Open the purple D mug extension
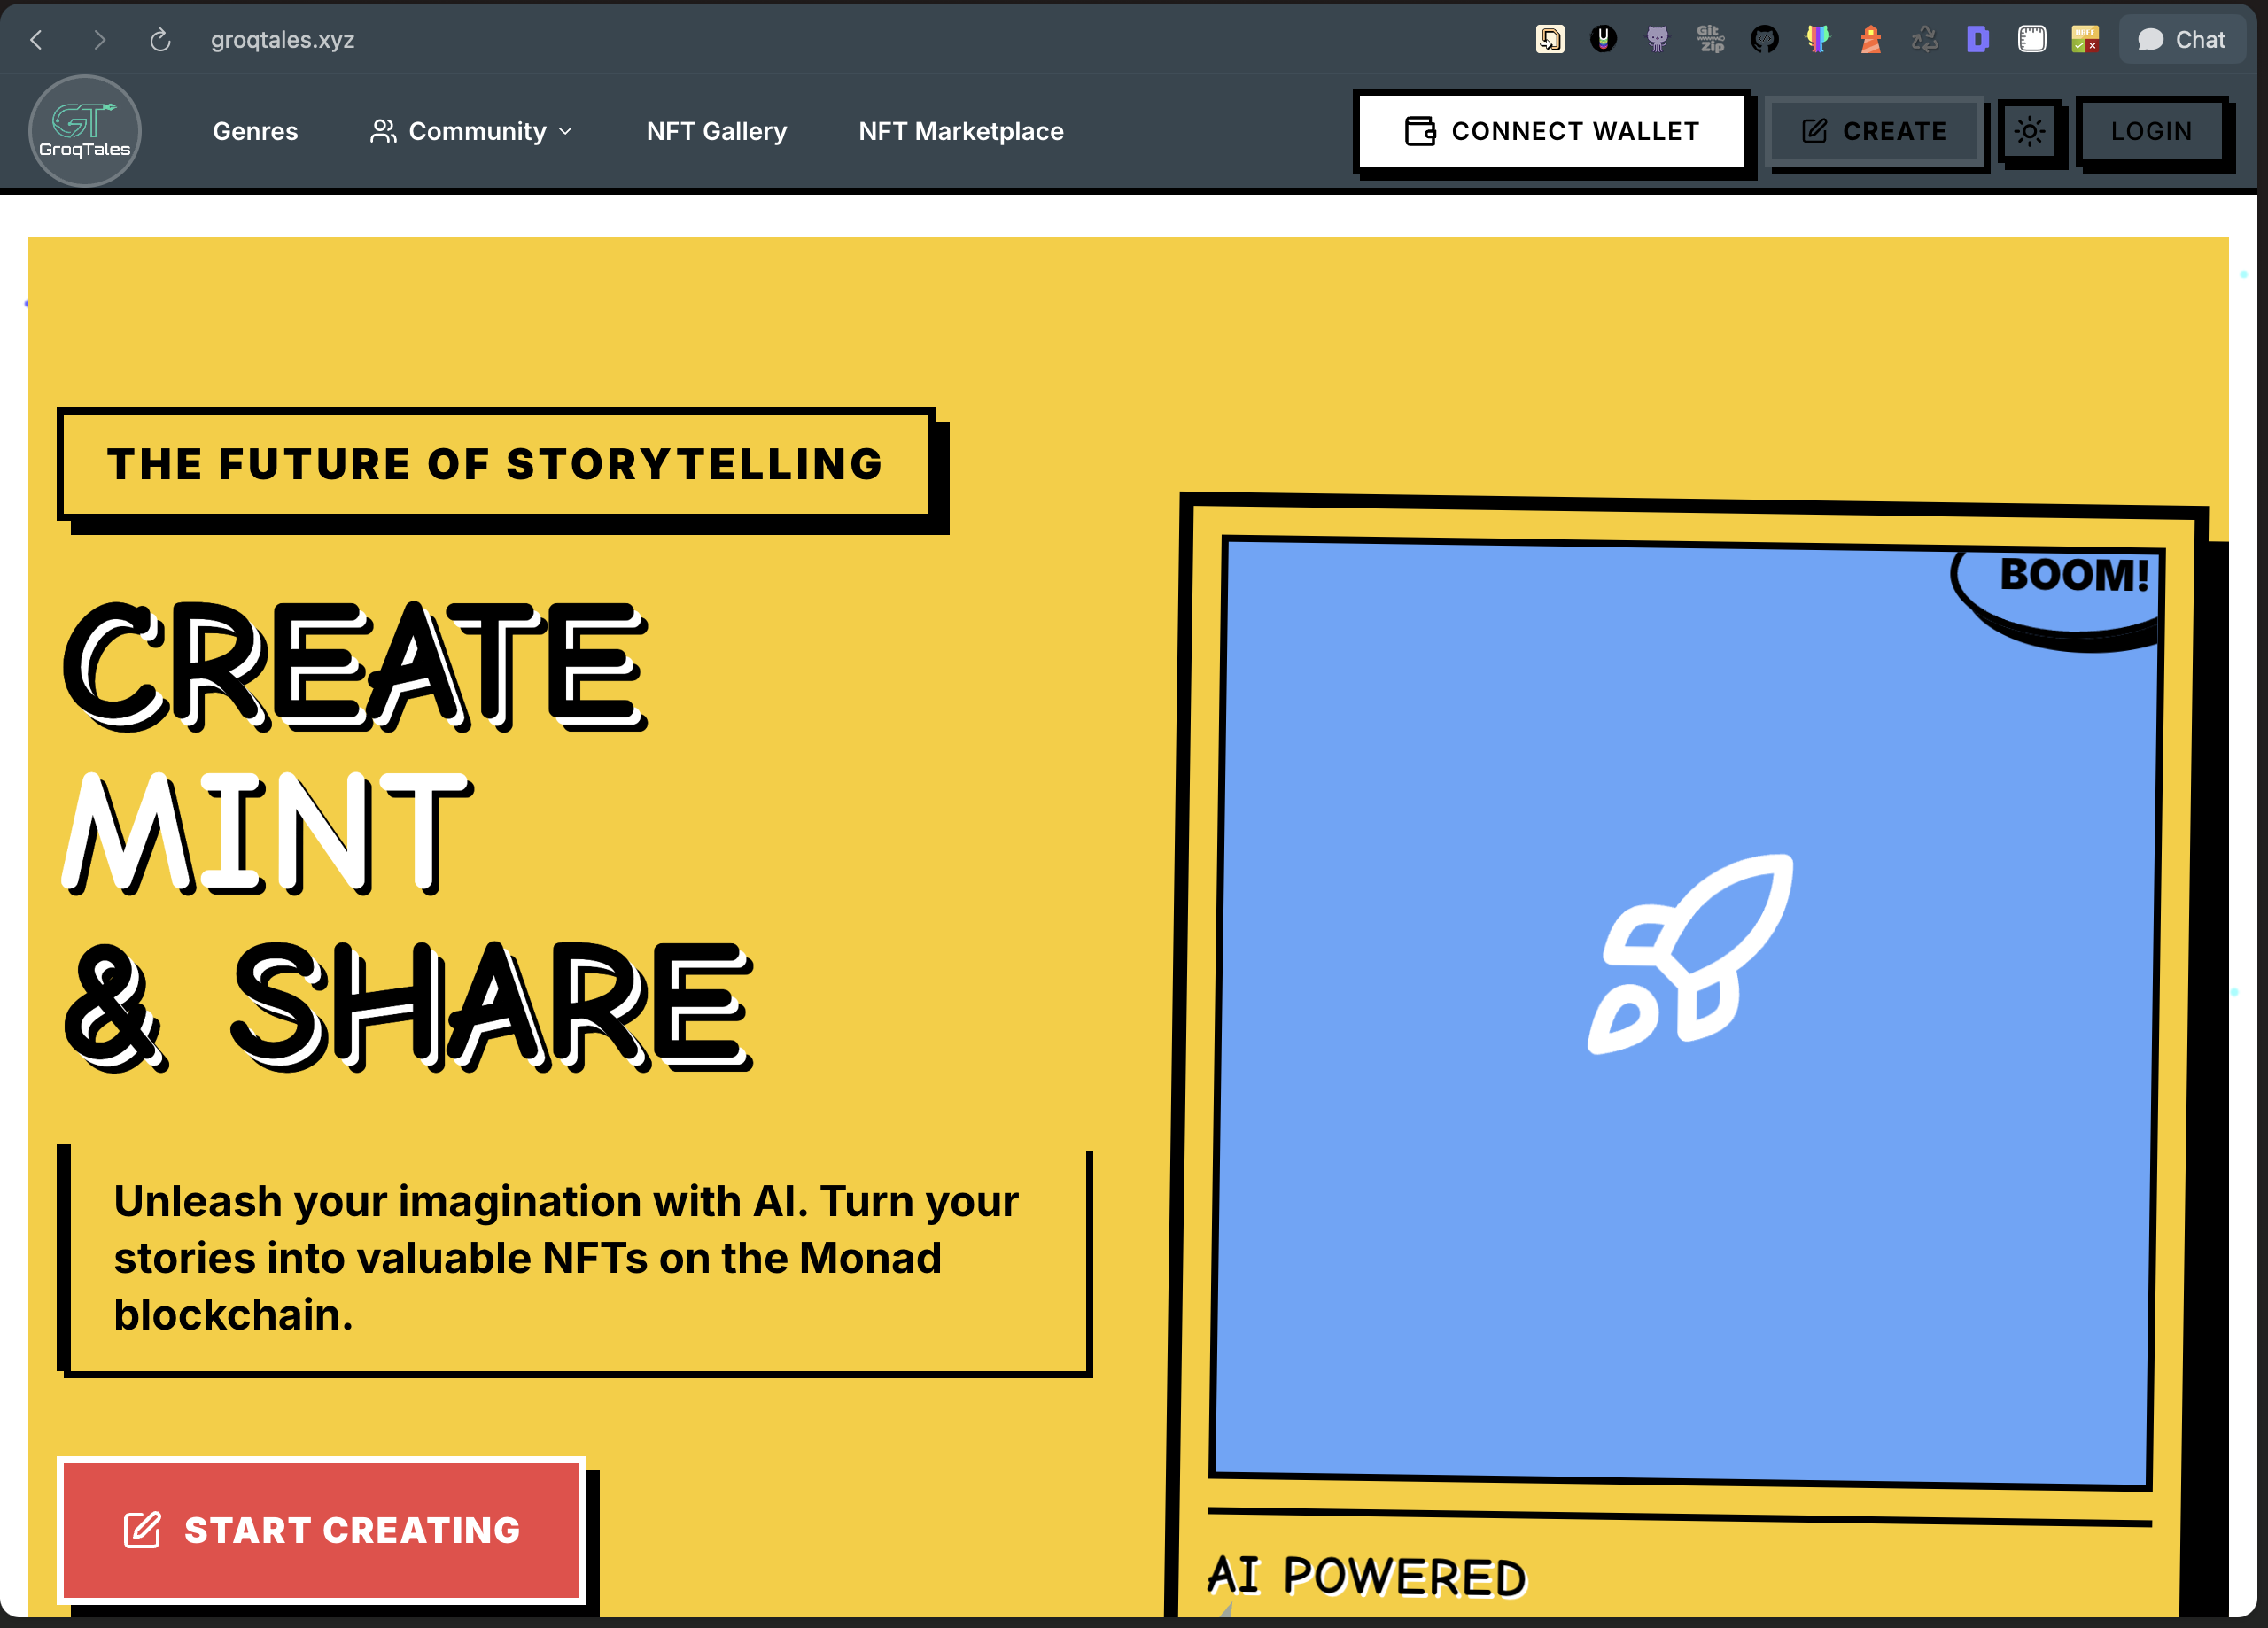The height and width of the screenshot is (1628, 2268). point(1978,39)
